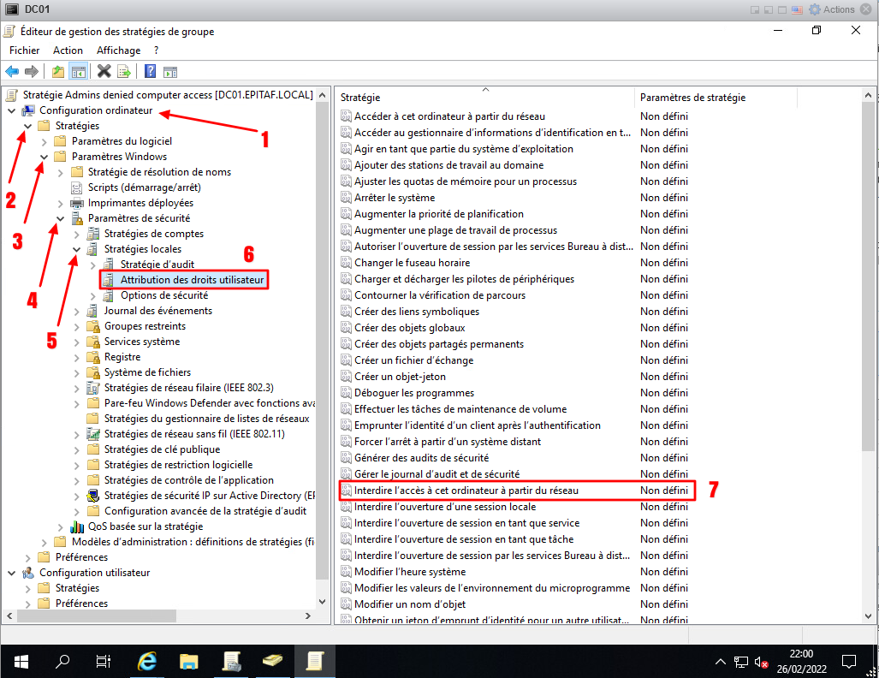Click the Up one level folder icon
This screenshot has height=678, width=879.
click(x=58, y=71)
